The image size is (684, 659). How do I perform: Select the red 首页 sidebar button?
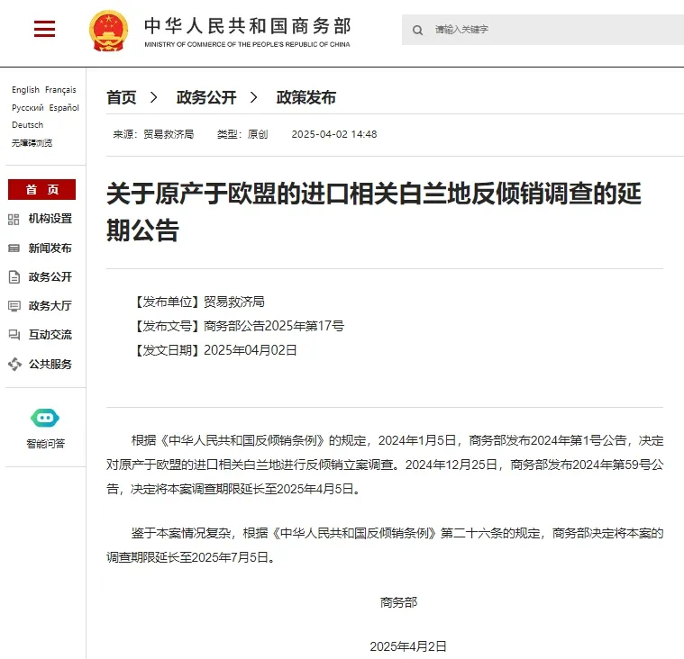point(41,190)
